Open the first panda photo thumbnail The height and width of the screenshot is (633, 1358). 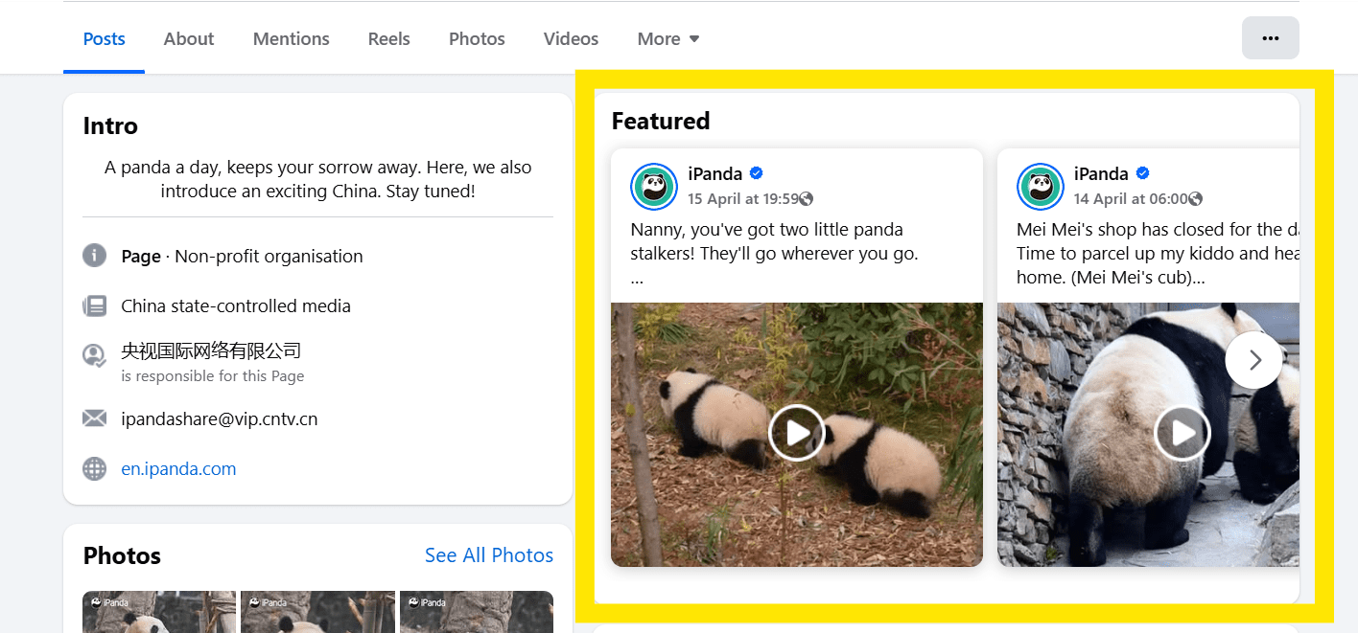point(158,612)
